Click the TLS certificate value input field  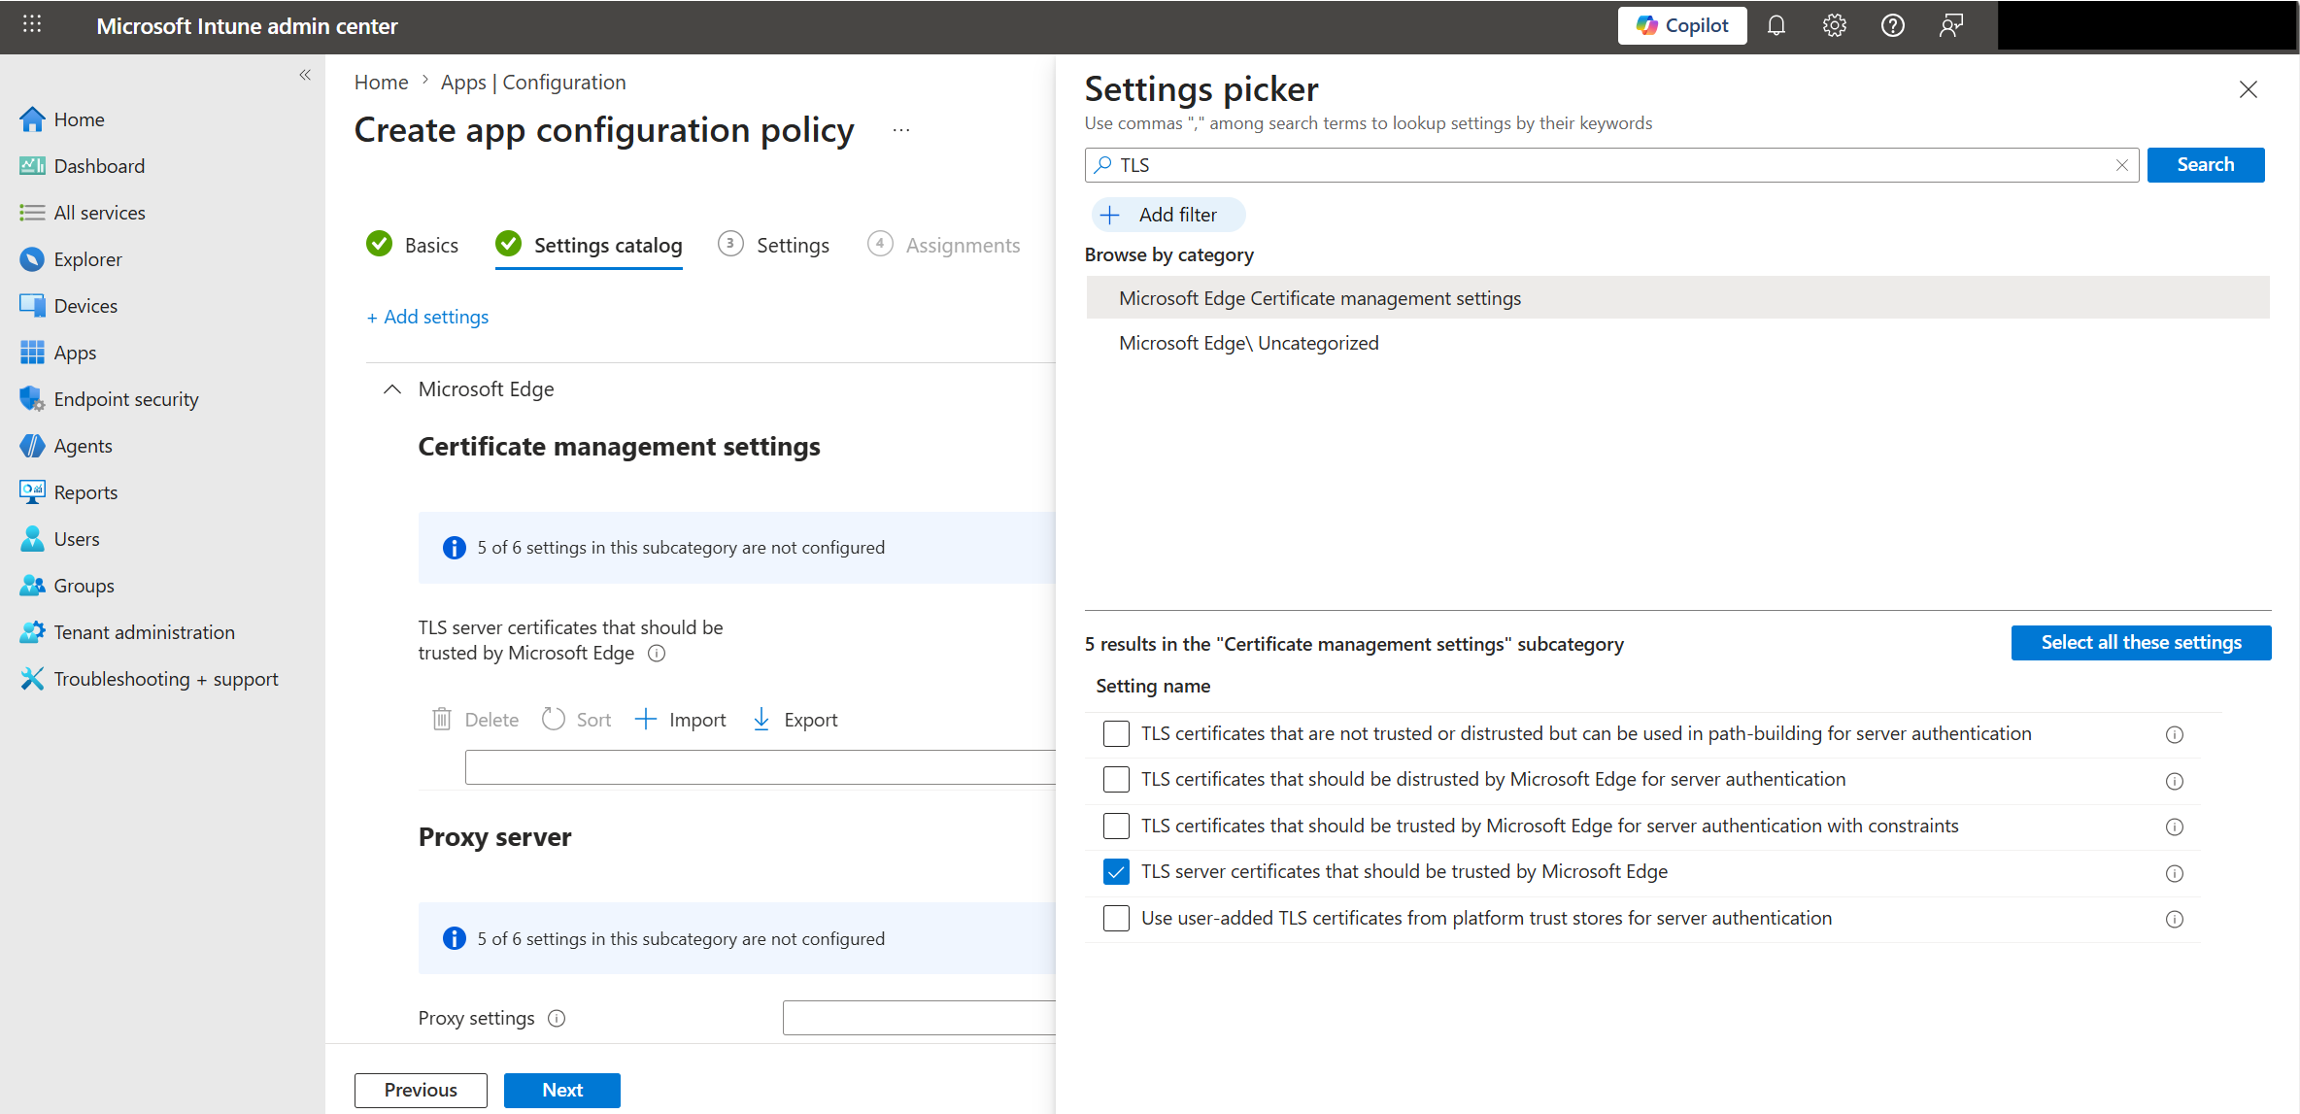click(x=760, y=767)
